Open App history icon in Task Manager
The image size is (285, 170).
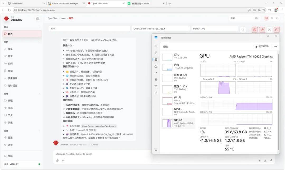point(156,66)
